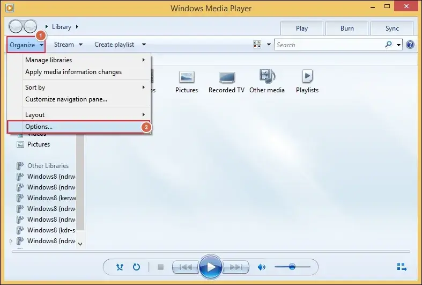
Task: Choose Options... from the Organize menu
Action: point(79,127)
